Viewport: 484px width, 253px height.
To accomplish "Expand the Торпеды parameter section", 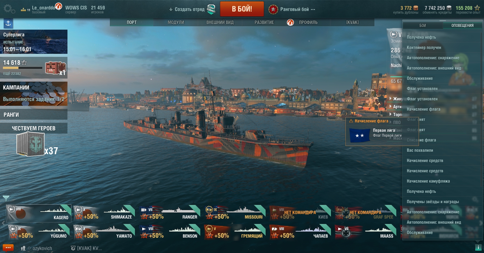I will point(396,114).
